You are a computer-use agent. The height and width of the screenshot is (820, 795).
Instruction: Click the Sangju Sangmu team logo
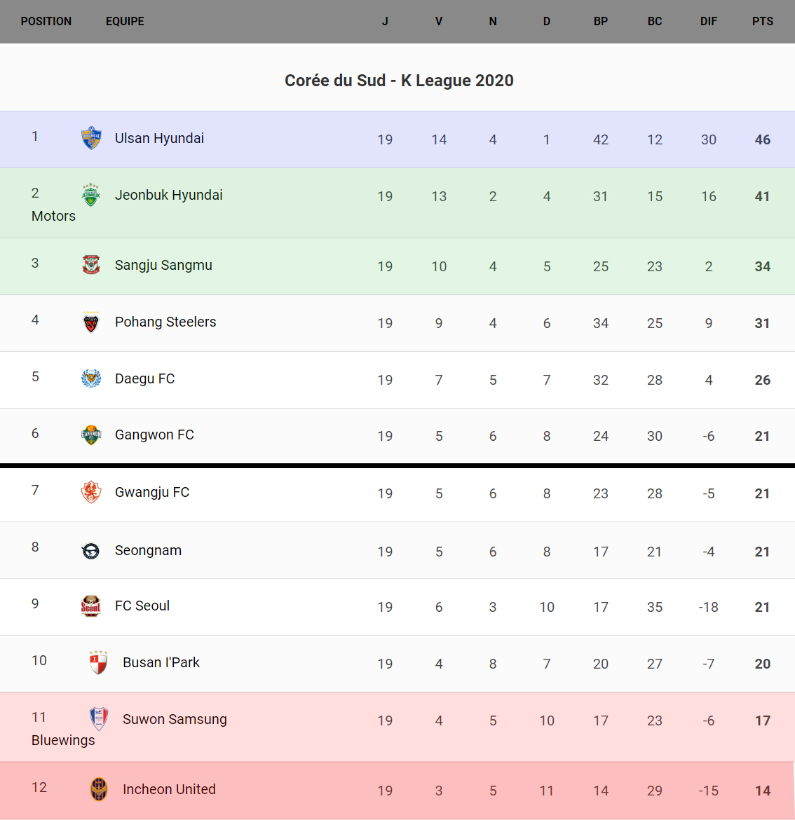click(91, 265)
